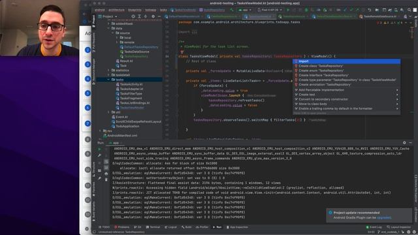Image resolution: width=418 pixels, height=235 pixels.
Task: Open the app run configuration dropdown
Action: [245, 10]
